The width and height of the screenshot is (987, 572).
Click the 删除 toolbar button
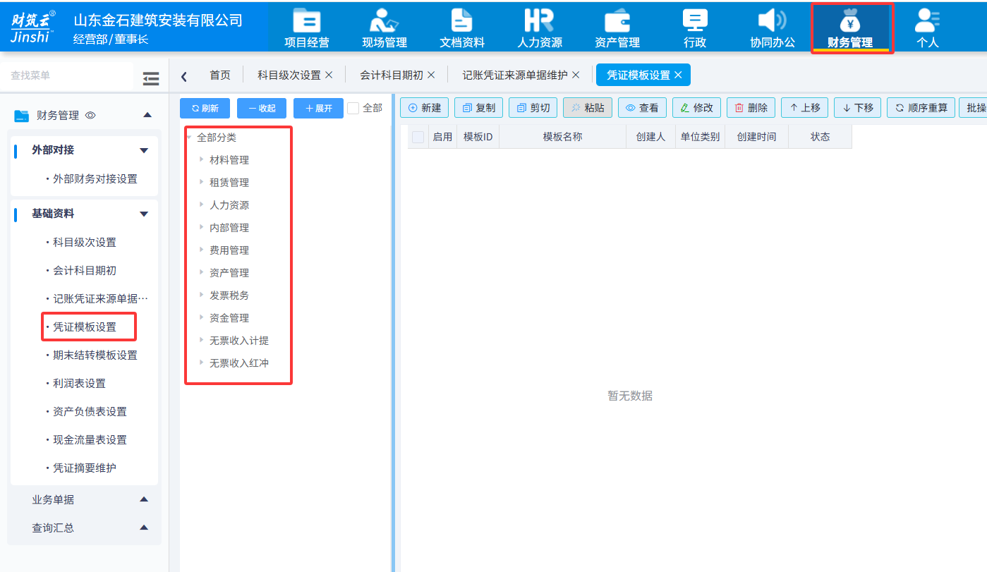click(x=751, y=108)
